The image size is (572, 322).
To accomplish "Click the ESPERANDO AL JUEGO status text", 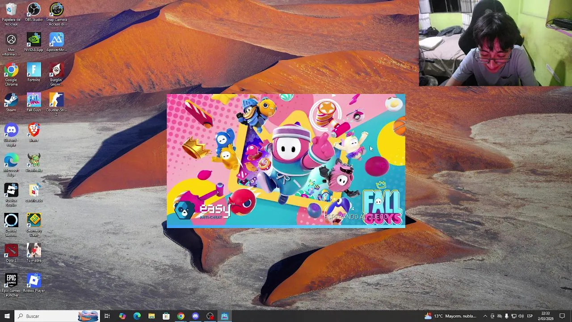I will coord(356,217).
